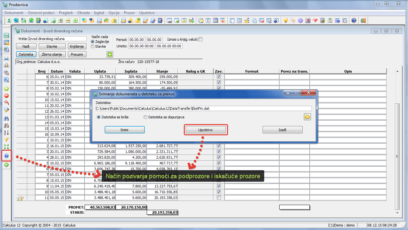
Task: Select the Stavke radio button
Action: point(93,46)
